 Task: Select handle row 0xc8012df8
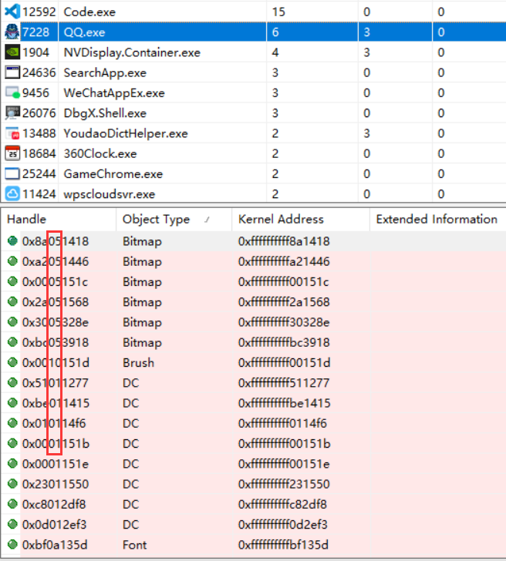click(253, 505)
